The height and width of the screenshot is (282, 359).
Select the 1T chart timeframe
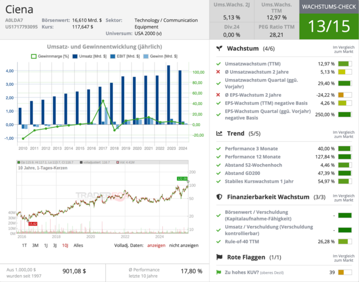pos(25,246)
